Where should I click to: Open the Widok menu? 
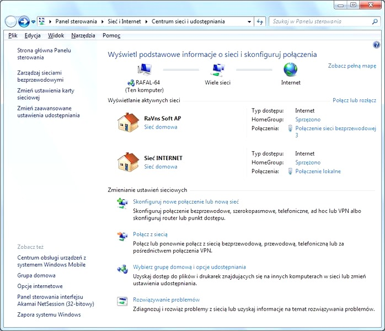(x=56, y=36)
